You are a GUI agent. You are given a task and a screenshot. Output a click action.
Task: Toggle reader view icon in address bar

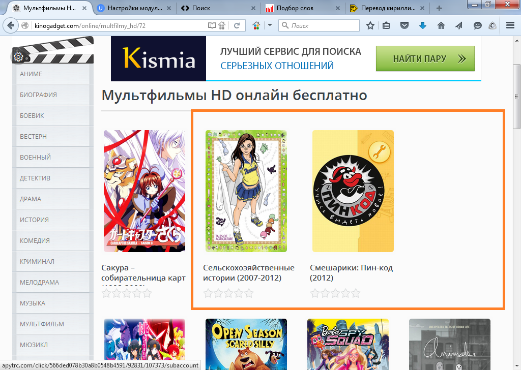tap(212, 25)
